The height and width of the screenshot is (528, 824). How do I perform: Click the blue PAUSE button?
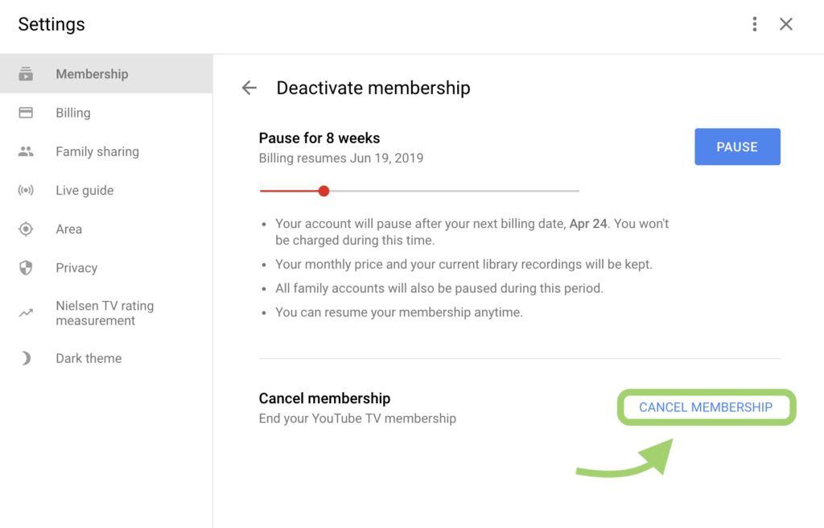click(x=737, y=146)
